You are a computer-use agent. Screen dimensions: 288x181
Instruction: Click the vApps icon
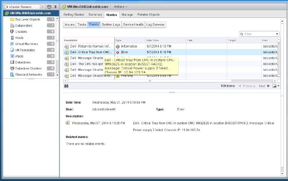[x=12, y=56]
